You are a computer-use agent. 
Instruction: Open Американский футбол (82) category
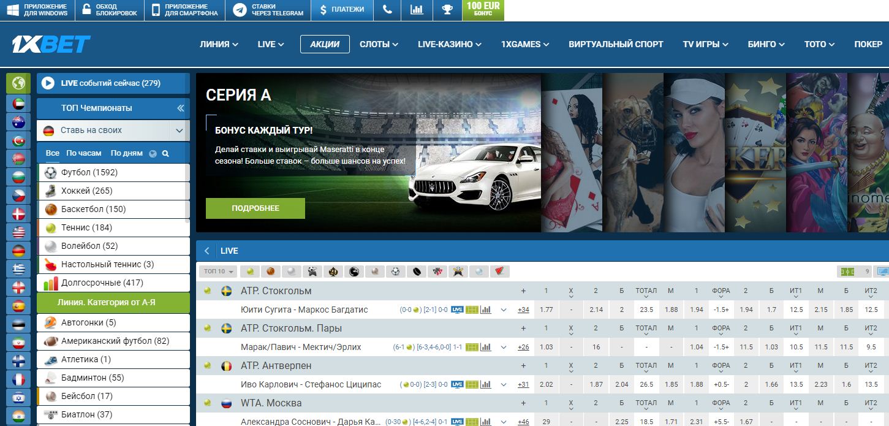[113, 341]
